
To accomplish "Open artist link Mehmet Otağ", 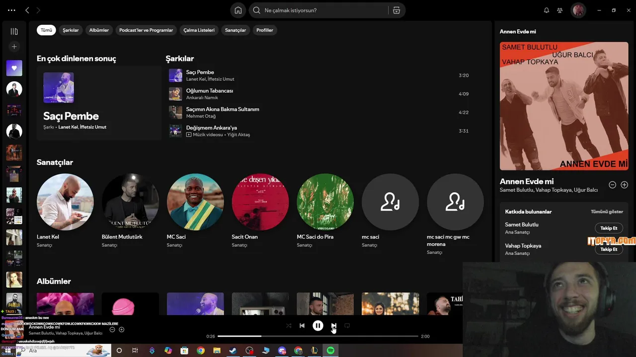I will [201, 116].
